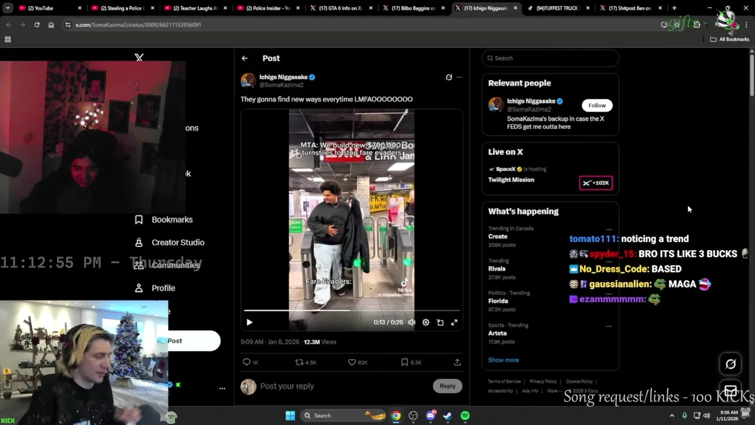This screenshot has height=425, width=755.
Task: Switch to the Police Insider browser tab
Action: [268, 8]
